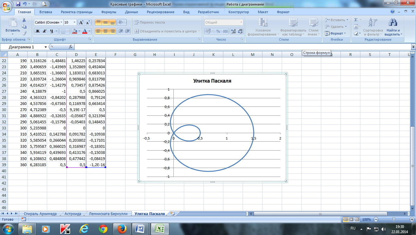The height and width of the screenshot is (235, 416).
Task: Toggle italic formatting button
Action: coord(44,31)
